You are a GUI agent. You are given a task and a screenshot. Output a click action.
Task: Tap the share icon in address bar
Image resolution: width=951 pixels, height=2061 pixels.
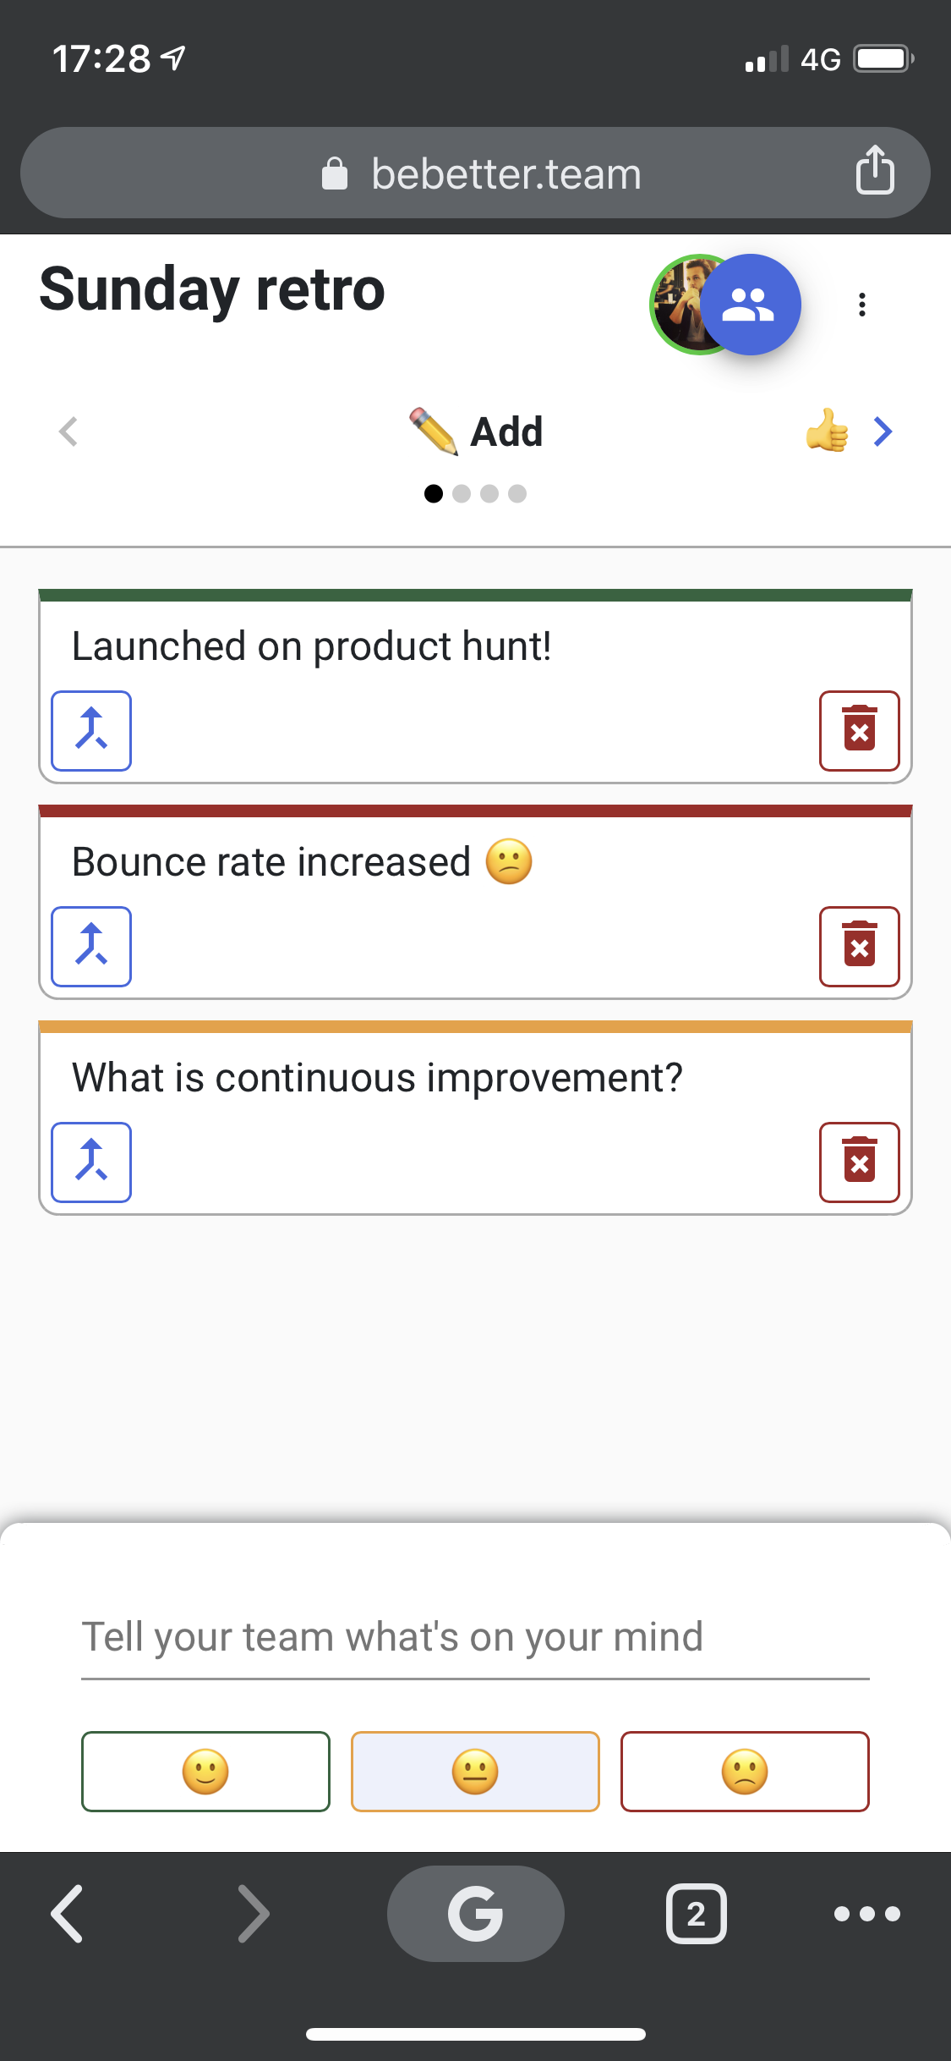875,171
